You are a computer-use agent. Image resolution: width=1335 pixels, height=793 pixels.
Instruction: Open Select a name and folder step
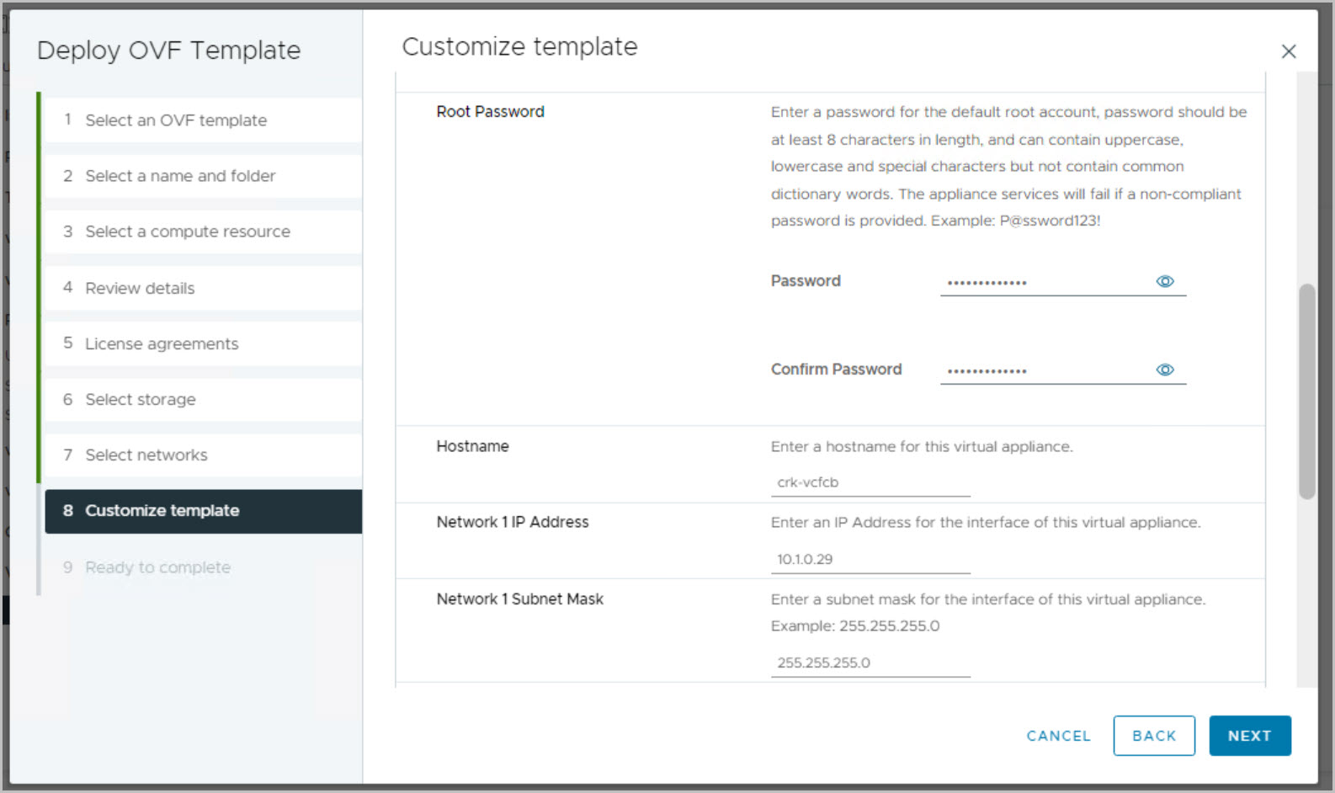(180, 176)
